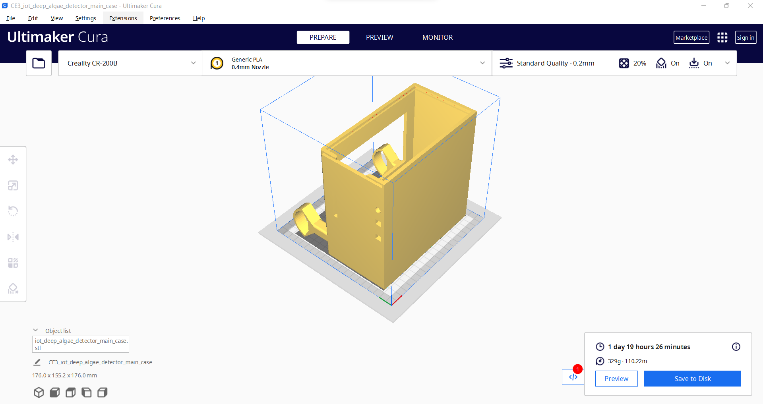This screenshot has width=763, height=404.
Task: Click the Standard Quality - 0.2mm profile text
Action: coord(556,63)
